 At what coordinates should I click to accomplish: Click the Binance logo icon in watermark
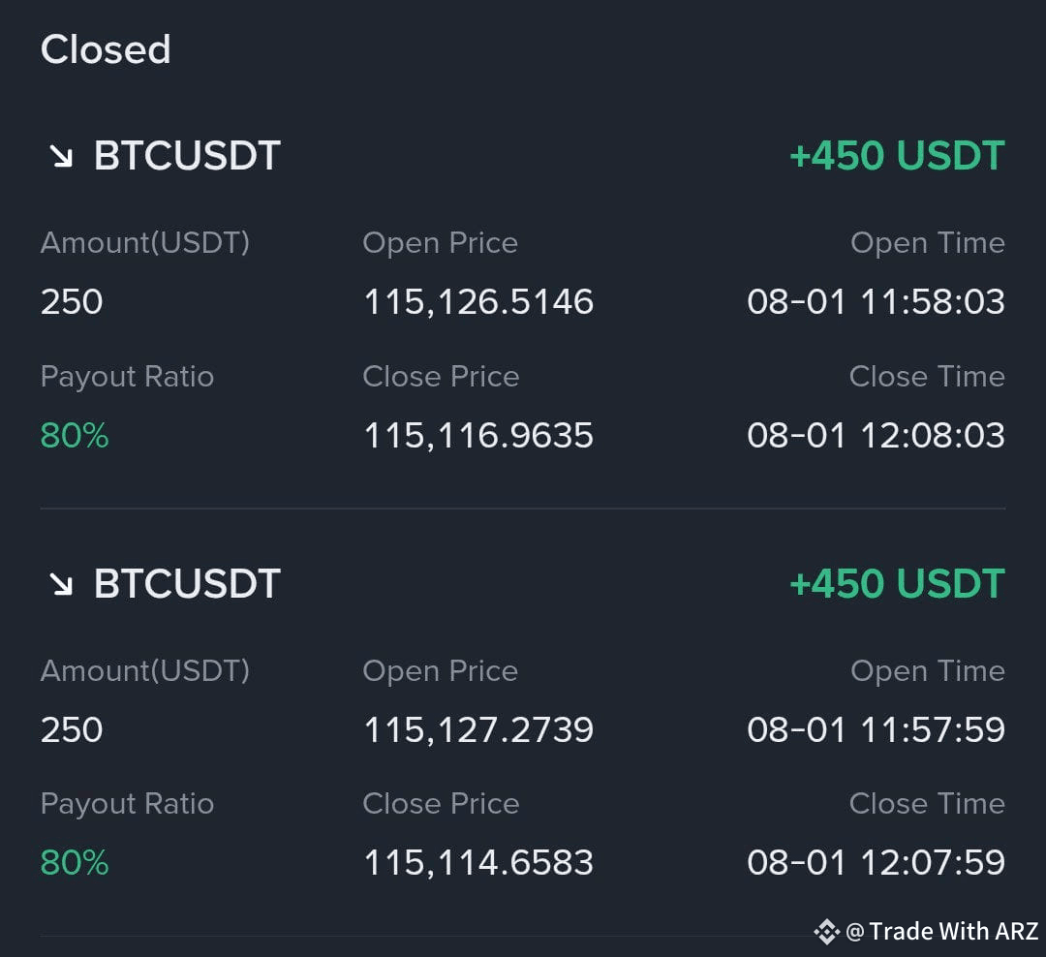826,932
